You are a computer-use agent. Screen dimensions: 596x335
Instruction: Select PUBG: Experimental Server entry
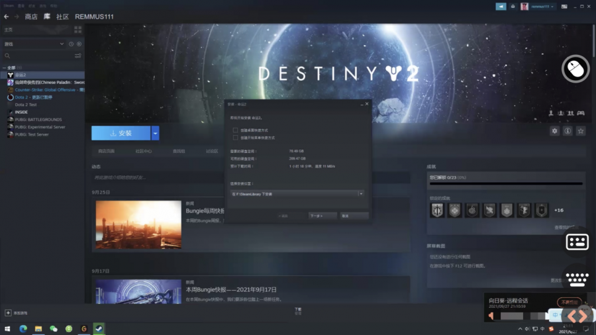pos(42,127)
